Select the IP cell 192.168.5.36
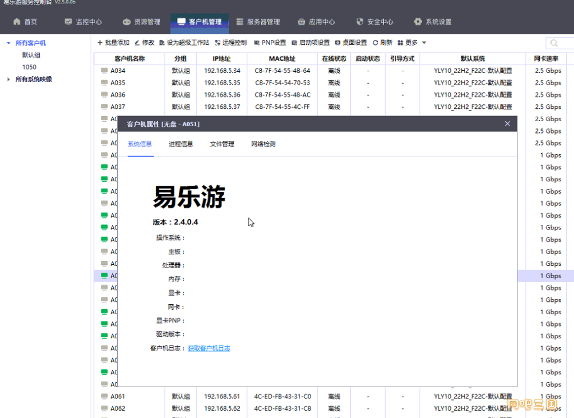The image size is (574, 418). (222, 94)
